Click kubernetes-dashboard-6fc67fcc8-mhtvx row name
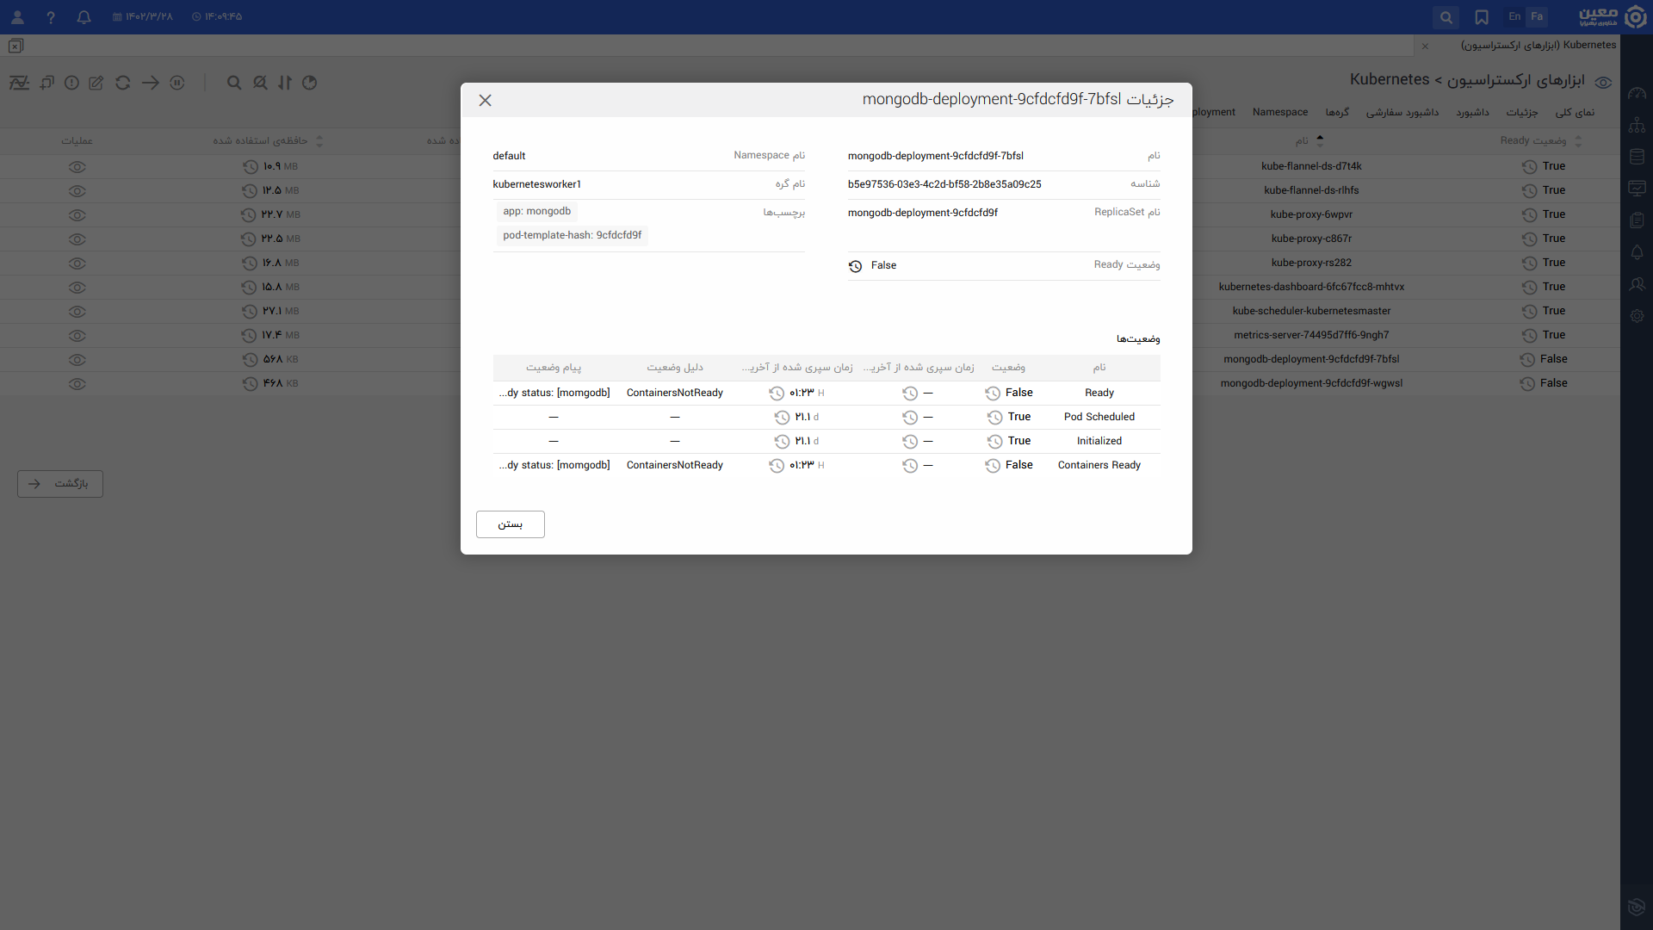The height and width of the screenshot is (930, 1653). (1311, 288)
